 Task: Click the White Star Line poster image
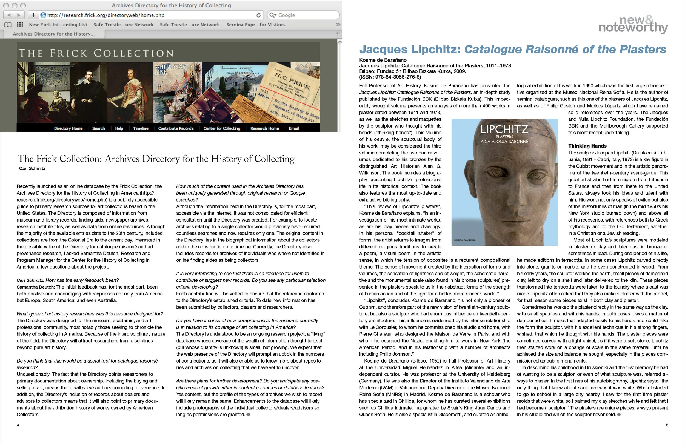click(177, 92)
